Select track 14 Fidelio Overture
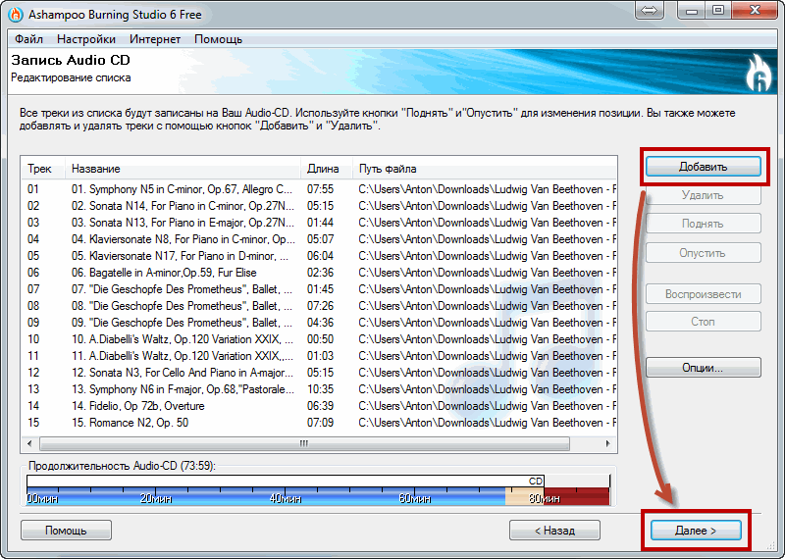This screenshot has width=785, height=559. click(x=319, y=406)
